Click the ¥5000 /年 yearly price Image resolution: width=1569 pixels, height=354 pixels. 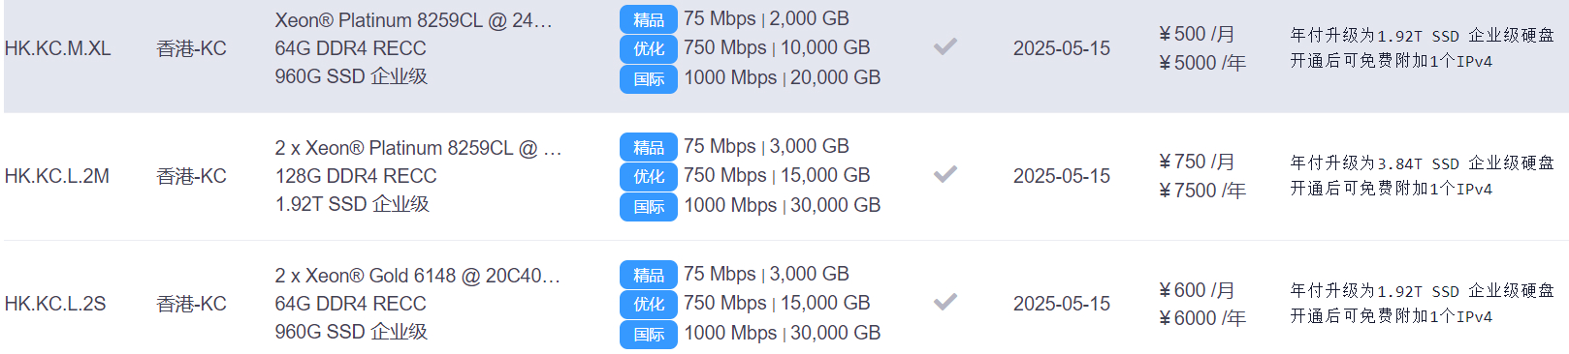[x=1202, y=63]
